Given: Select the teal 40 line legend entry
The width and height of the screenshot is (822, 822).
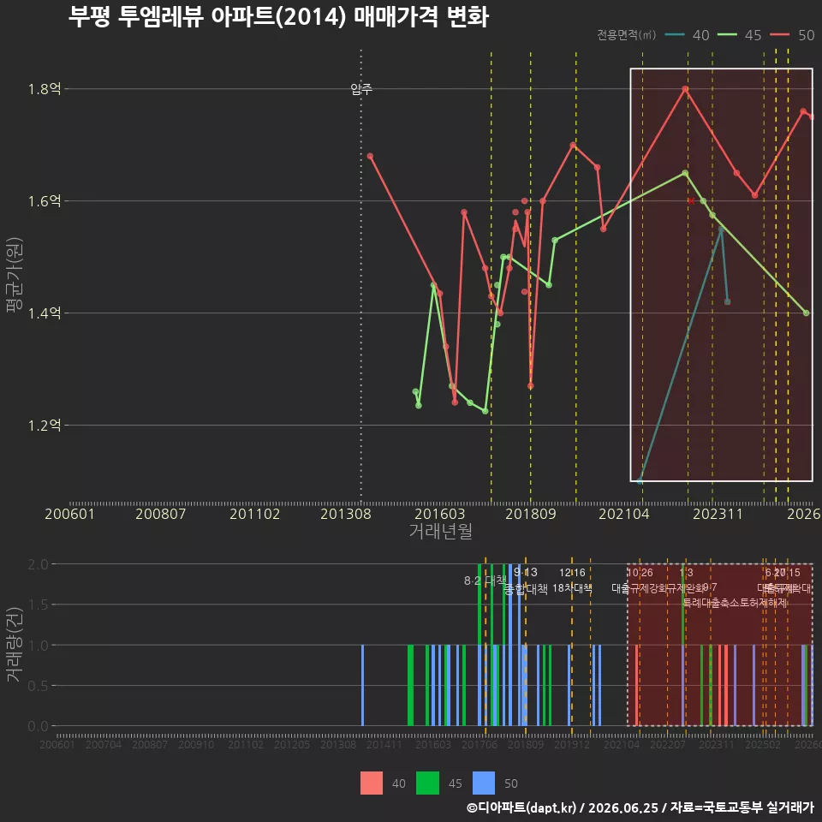Looking at the screenshot, I should point(687,35).
